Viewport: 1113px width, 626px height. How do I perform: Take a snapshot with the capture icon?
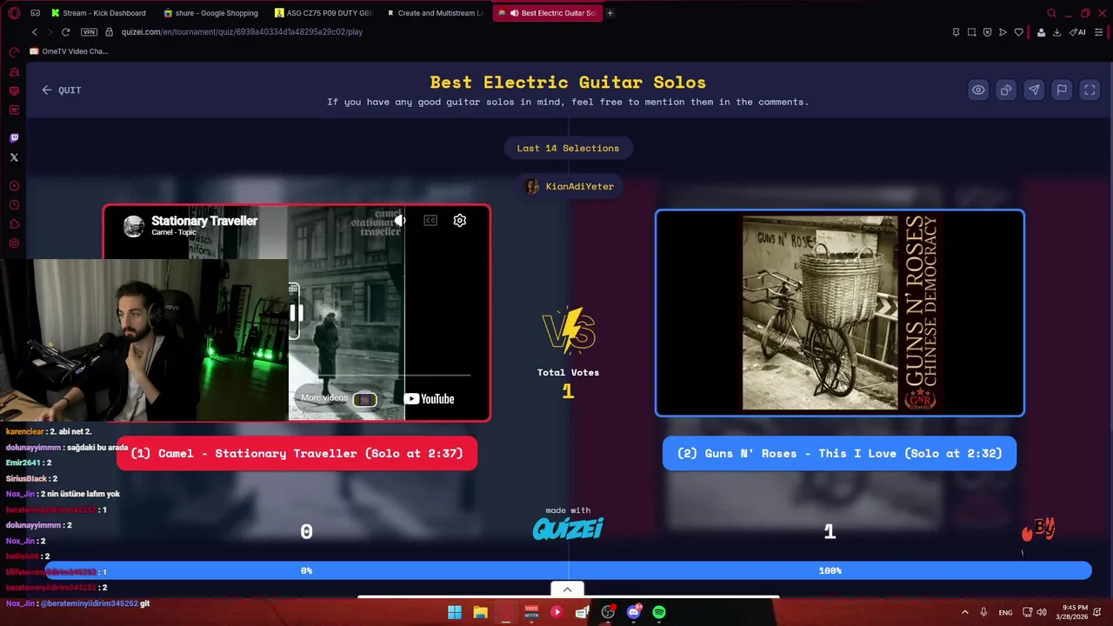tap(971, 32)
